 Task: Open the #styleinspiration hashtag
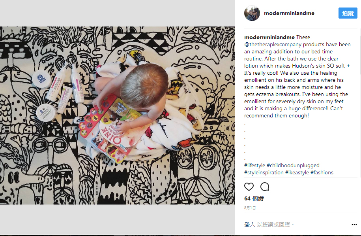(x=264, y=173)
